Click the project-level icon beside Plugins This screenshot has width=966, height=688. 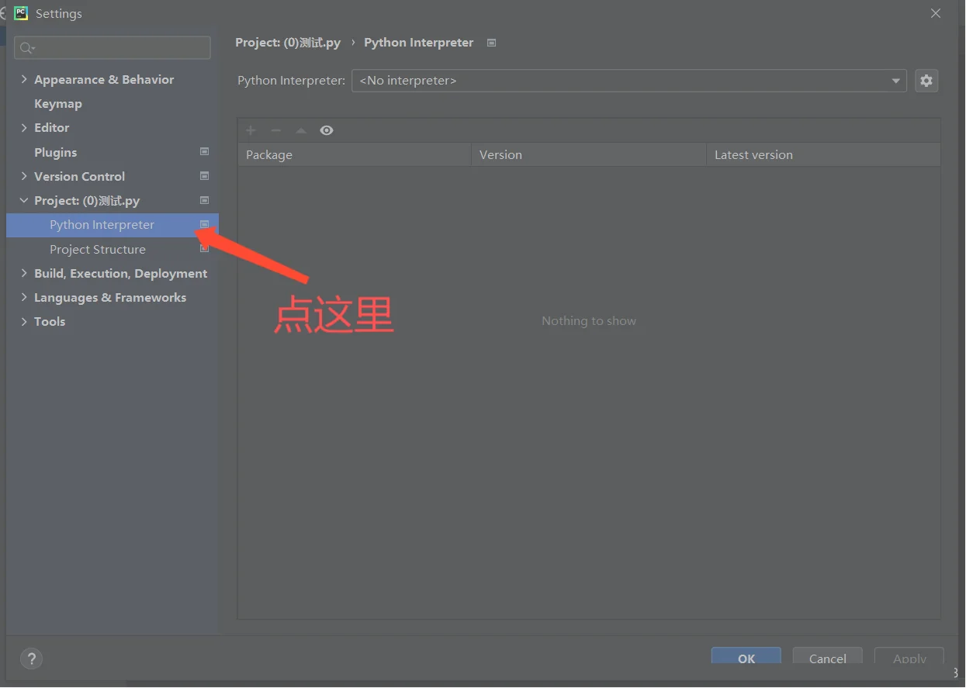click(x=205, y=152)
